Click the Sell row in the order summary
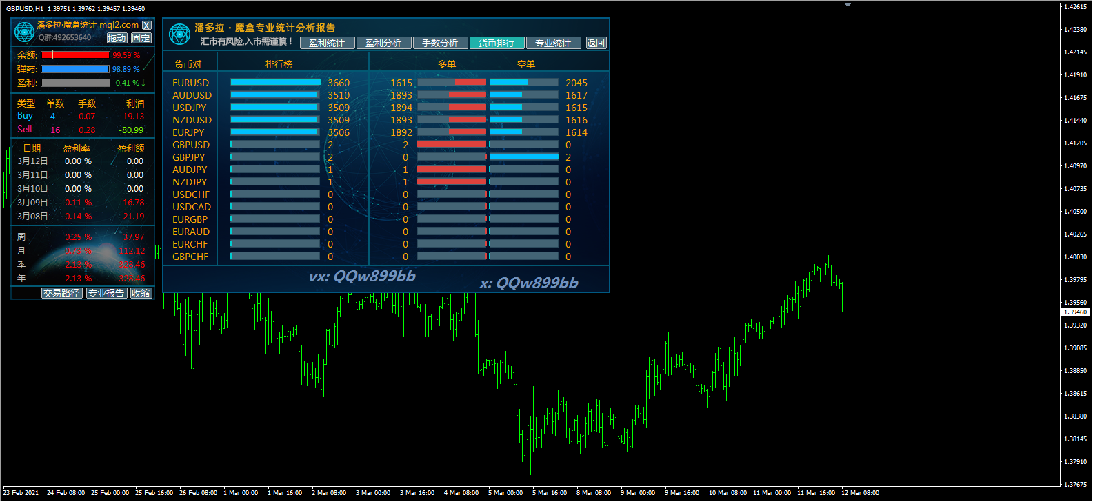 tap(81, 130)
